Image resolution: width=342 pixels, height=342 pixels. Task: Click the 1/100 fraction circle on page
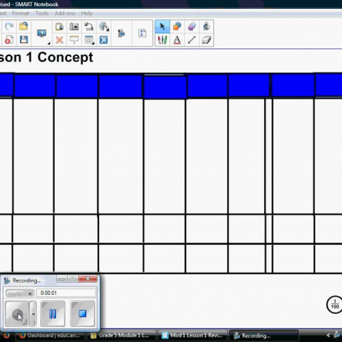(334, 304)
